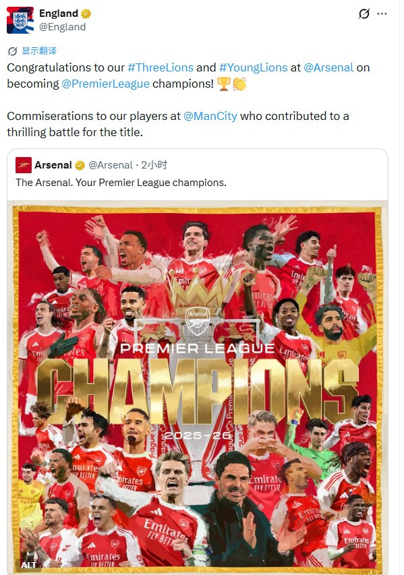Open the #ThreeLions hashtag

(x=161, y=67)
